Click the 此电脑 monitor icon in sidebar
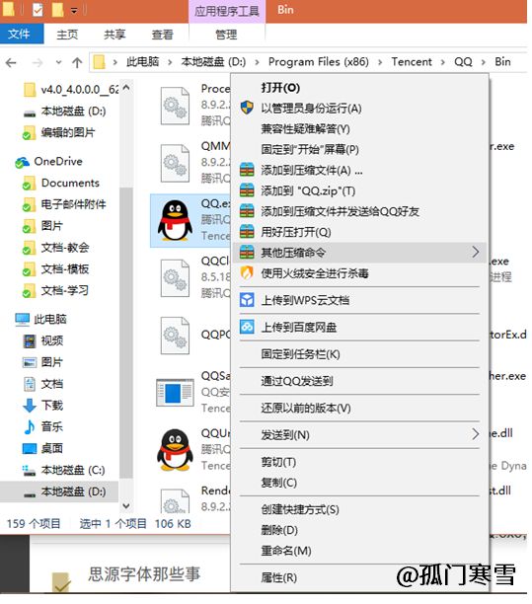 click(23, 319)
